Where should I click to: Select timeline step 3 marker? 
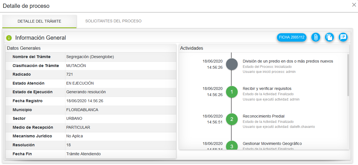tap(232, 145)
